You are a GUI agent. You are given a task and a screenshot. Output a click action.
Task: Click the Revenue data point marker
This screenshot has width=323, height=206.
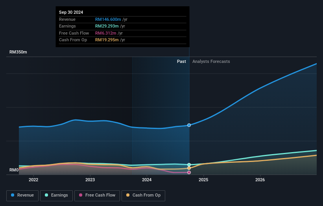[x=189, y=125]
